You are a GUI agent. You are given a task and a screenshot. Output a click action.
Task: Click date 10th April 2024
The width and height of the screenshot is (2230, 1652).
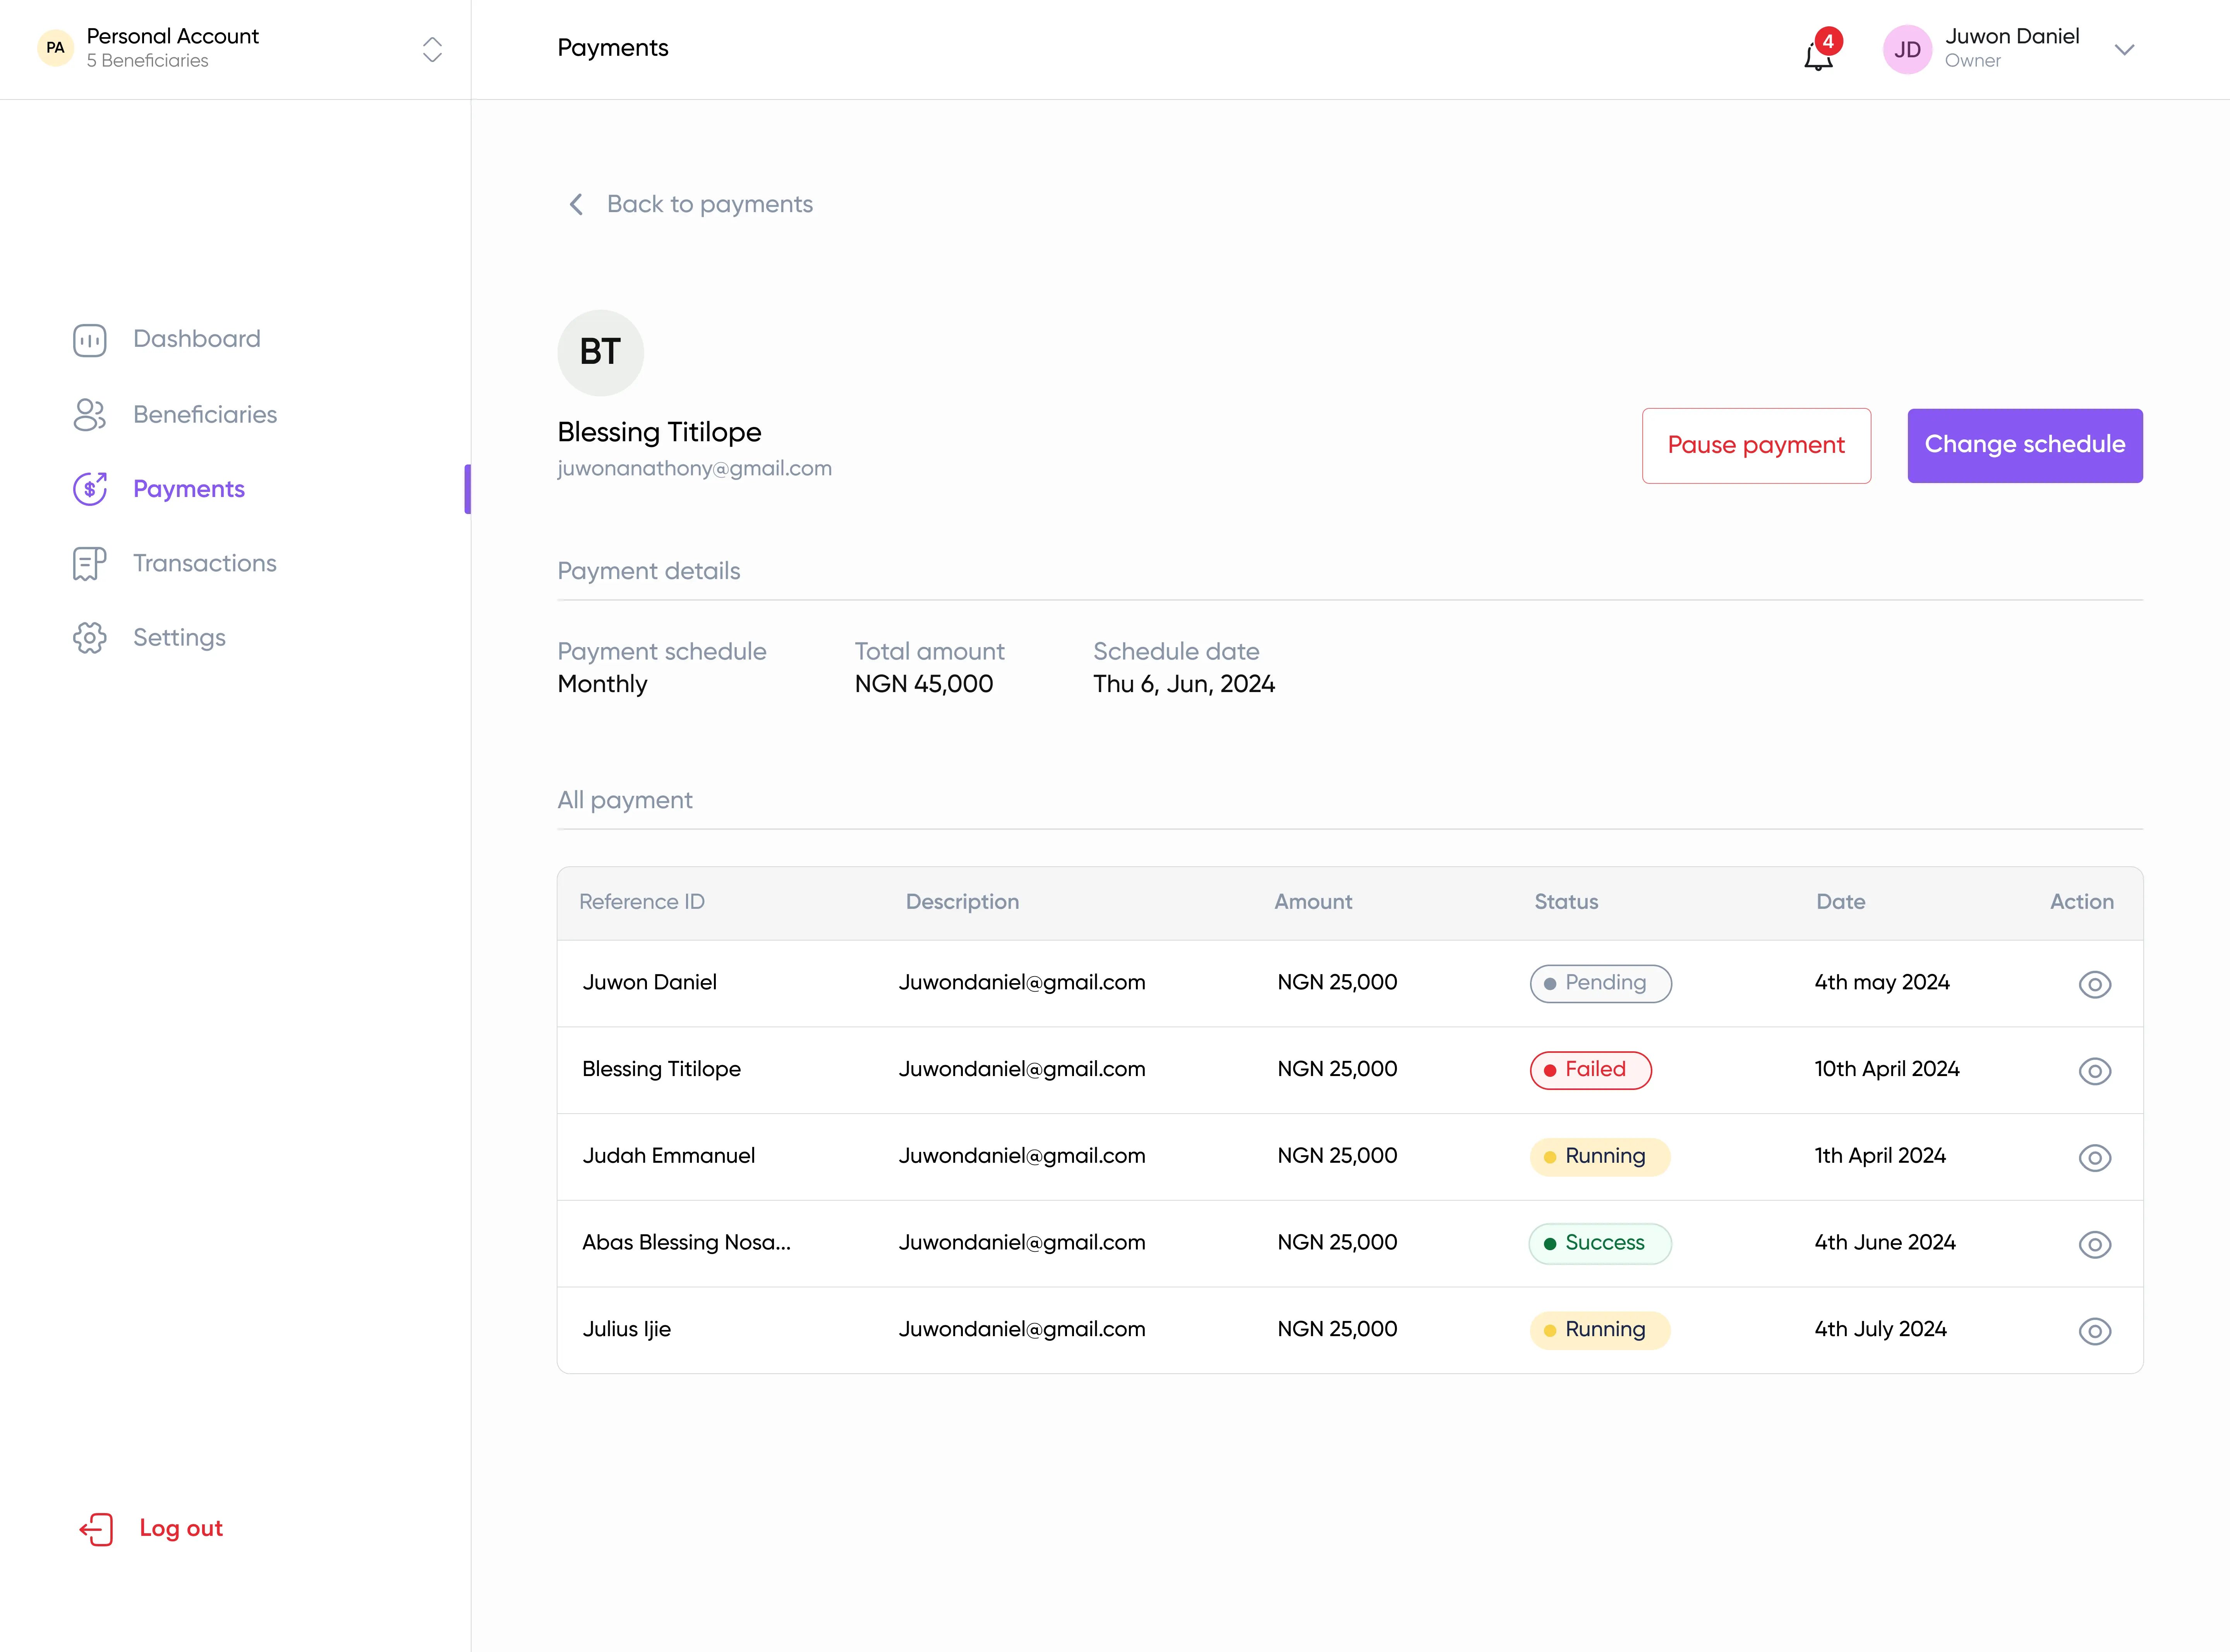[x=1887, y=1069]
